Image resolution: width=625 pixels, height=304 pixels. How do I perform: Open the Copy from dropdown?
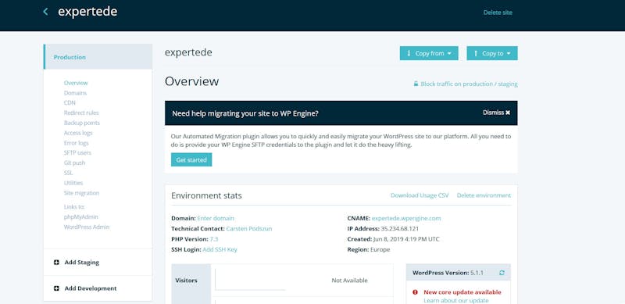click(429, 53)
